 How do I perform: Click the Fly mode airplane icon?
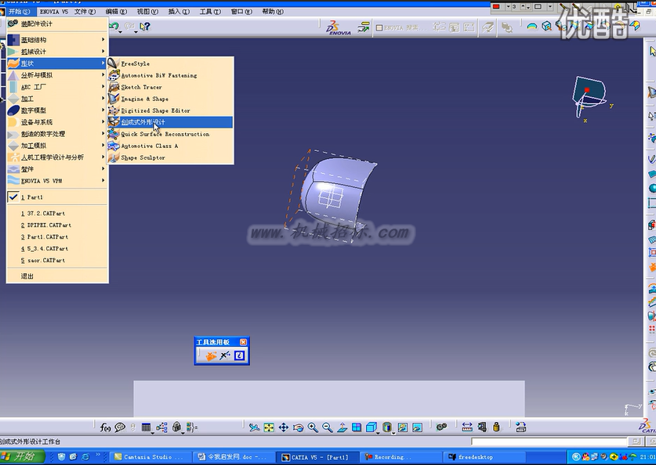tap(254, 427)
